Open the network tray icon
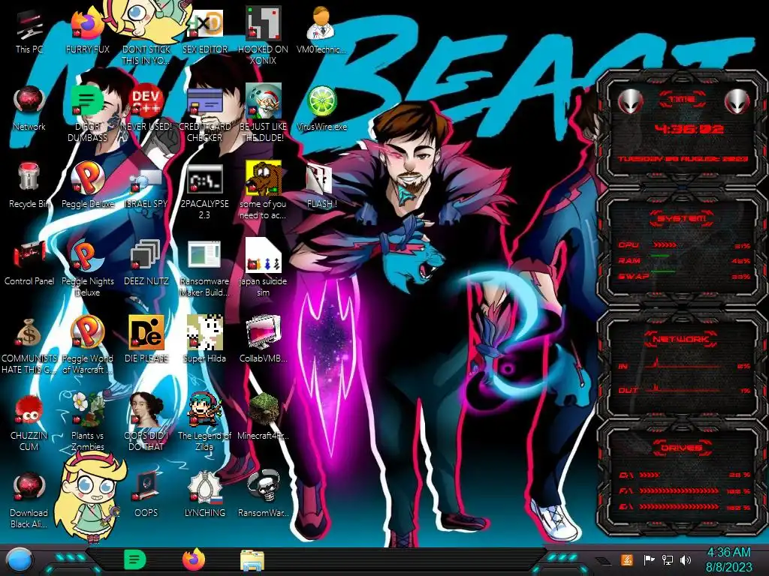 click(x=667, y=559)
